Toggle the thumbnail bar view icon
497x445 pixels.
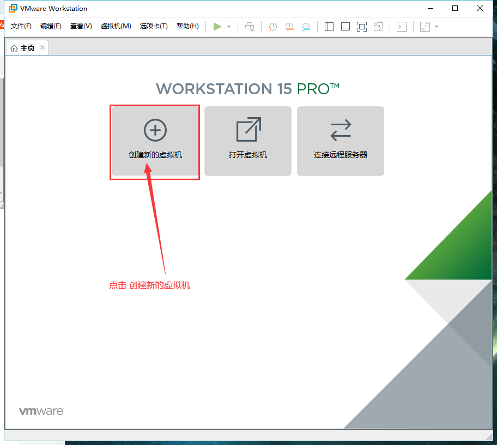coord(345,27)
